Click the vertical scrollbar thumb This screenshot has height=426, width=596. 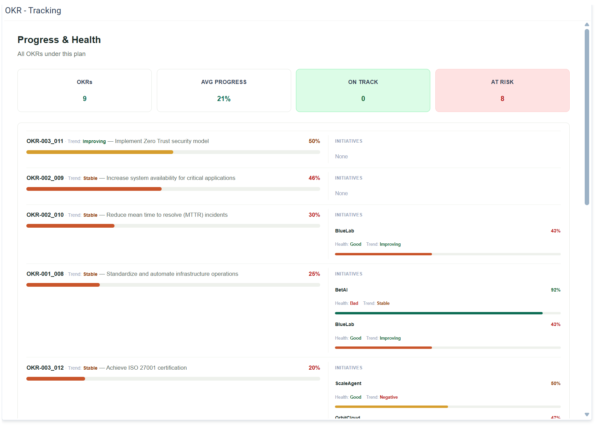point(587,117)
